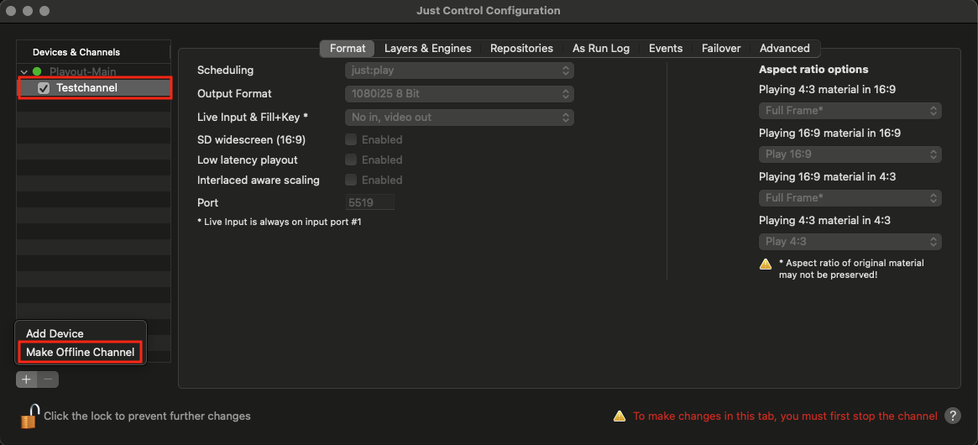Screen dimensions: 978x445
Task: Switch to the Layers & Engines tab
Action: pyautogui.click(x=428, y=48)
